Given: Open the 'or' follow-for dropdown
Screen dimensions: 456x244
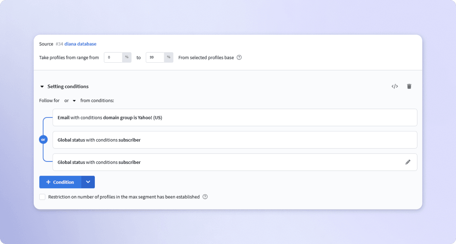Looking at the screenshot, I should coord(70,100).
